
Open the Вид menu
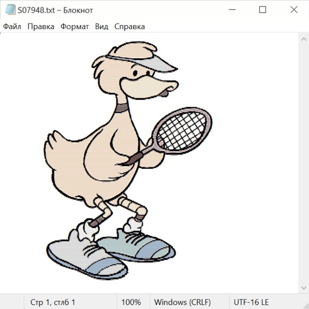point(101,27)
